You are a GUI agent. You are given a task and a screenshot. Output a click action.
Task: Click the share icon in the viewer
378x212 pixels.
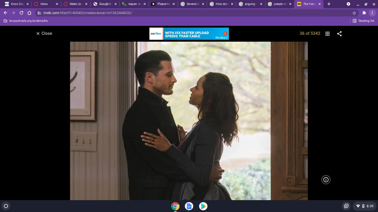(x=339, y=33)
